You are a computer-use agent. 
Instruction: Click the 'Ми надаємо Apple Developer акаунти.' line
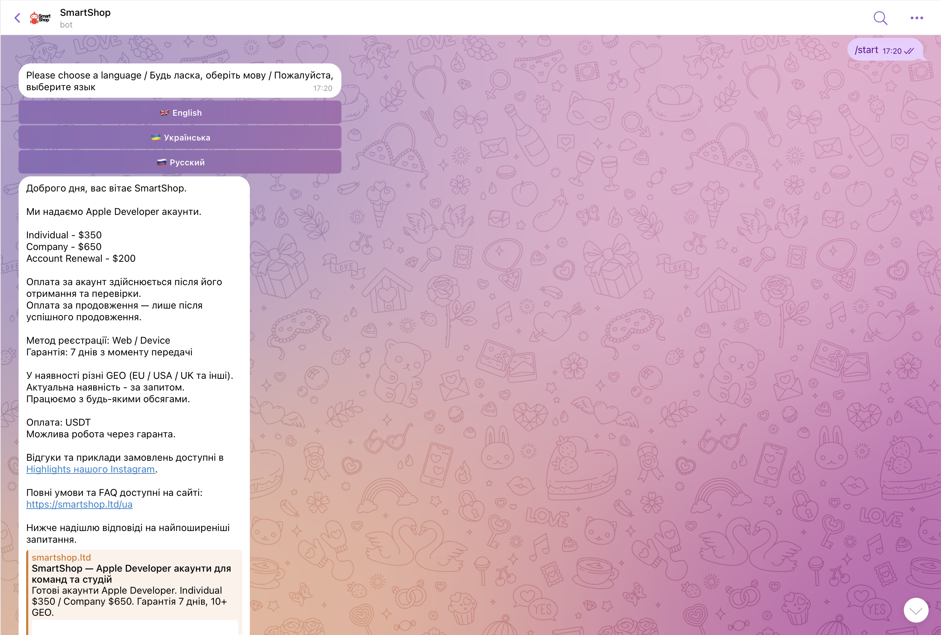tap(114, 211)
